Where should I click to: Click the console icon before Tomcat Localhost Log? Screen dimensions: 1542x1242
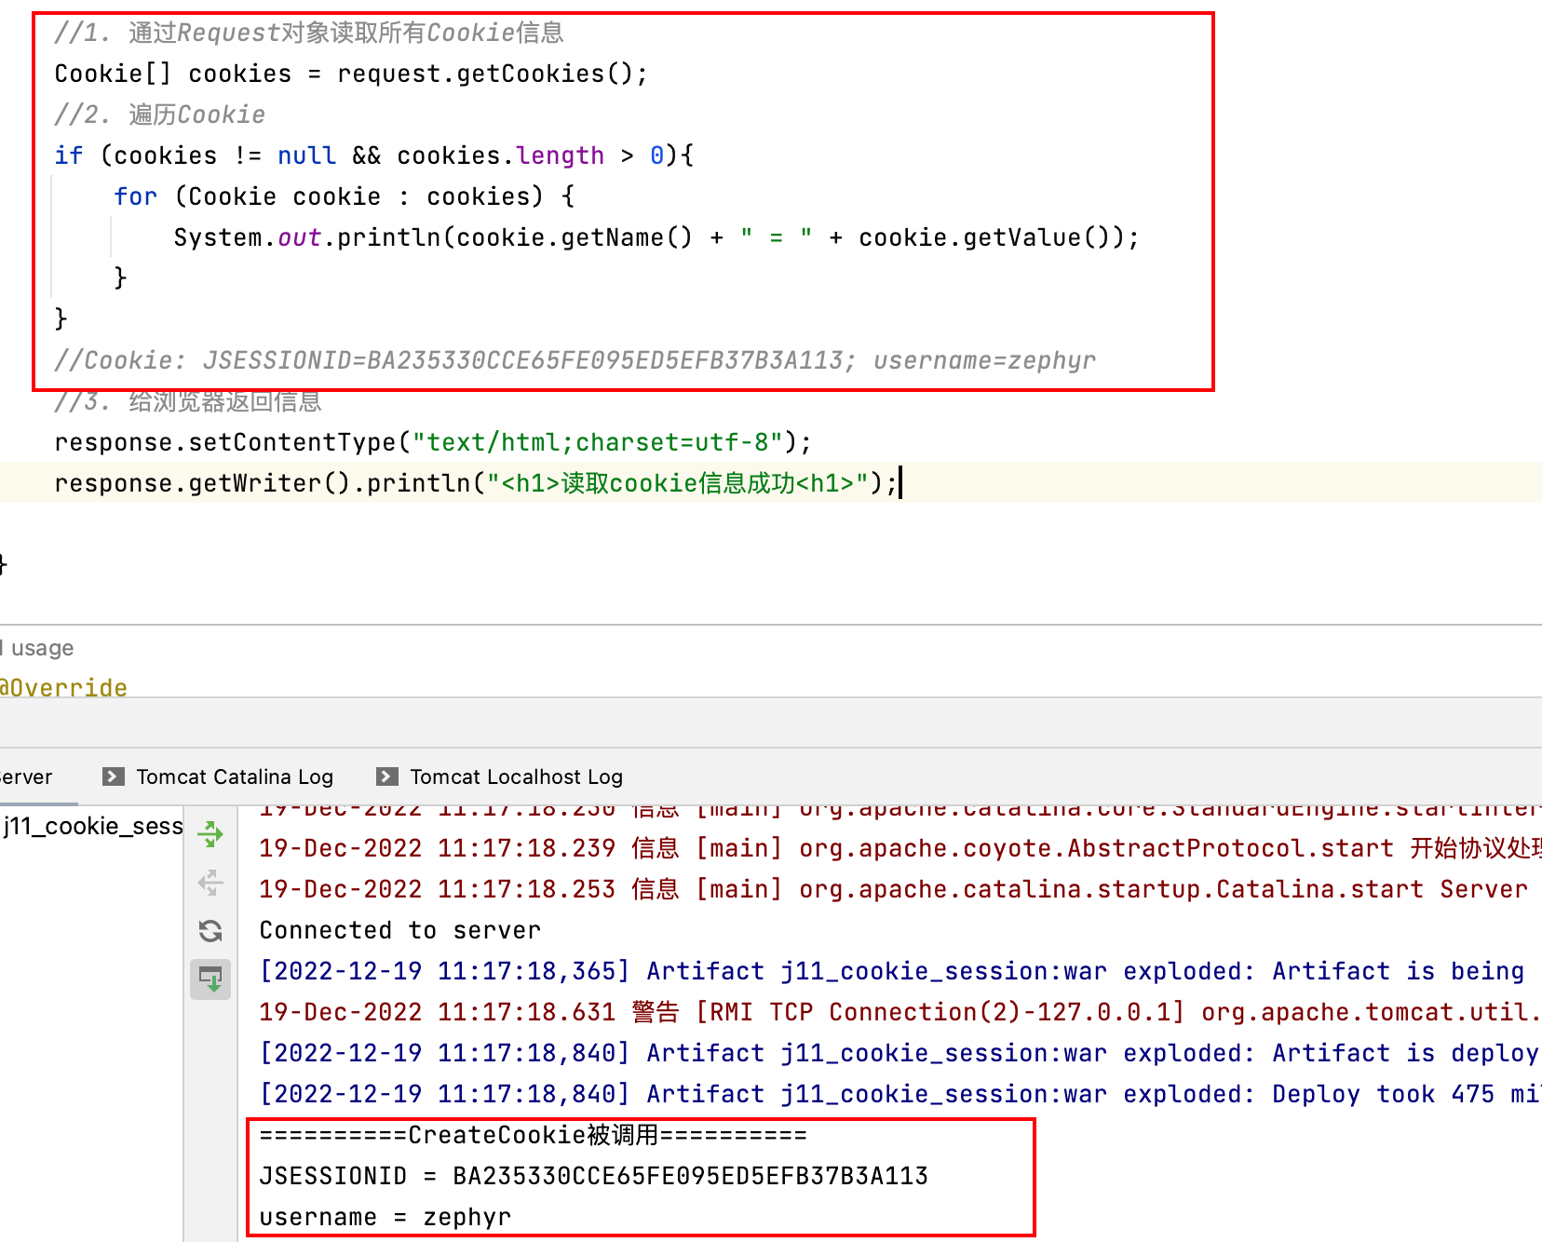(387, 776)
